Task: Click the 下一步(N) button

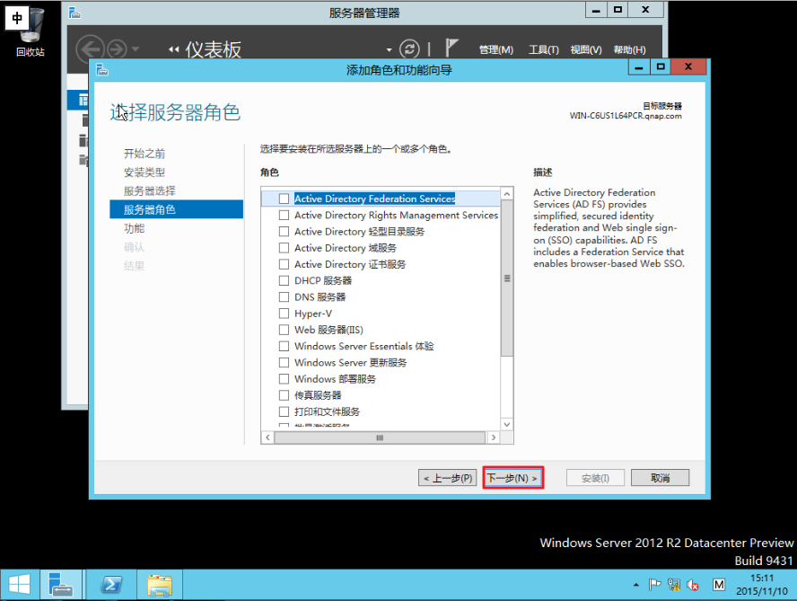Action: pyautogui.click(x=512, y=478)
